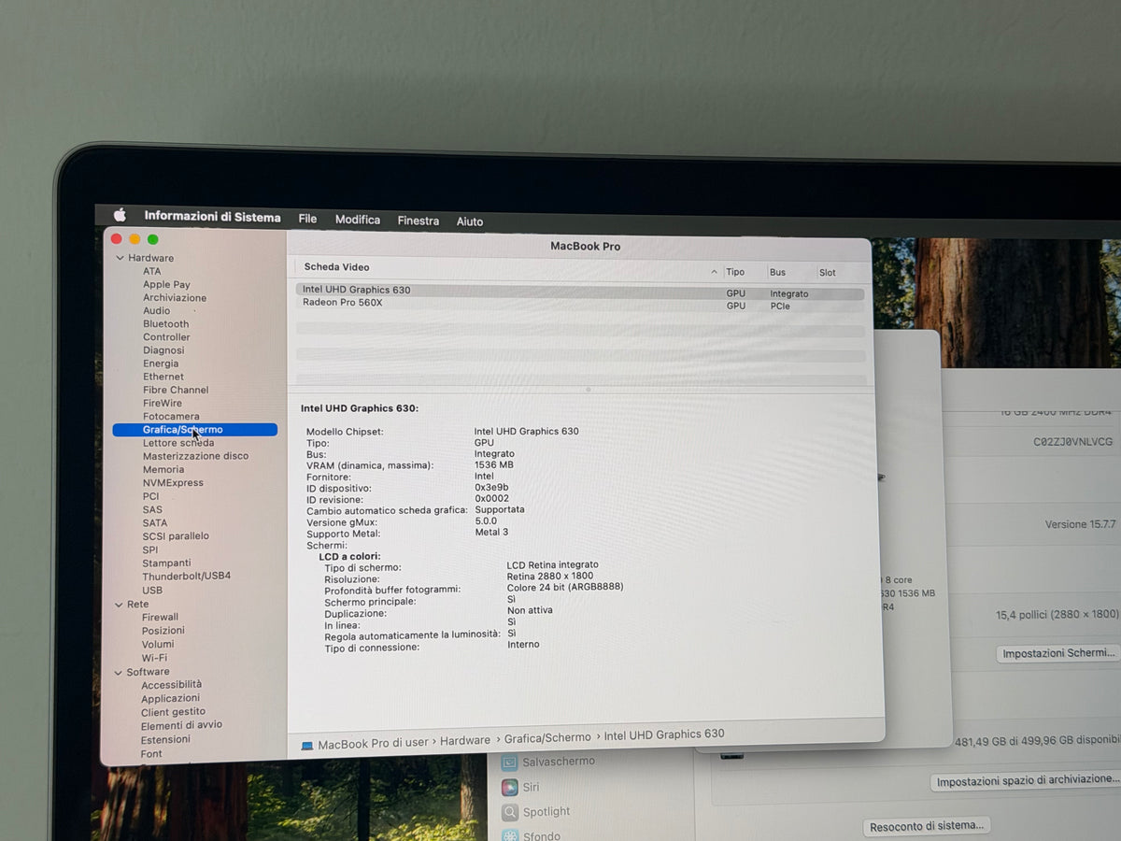Select Font under Software

(151, 753)
